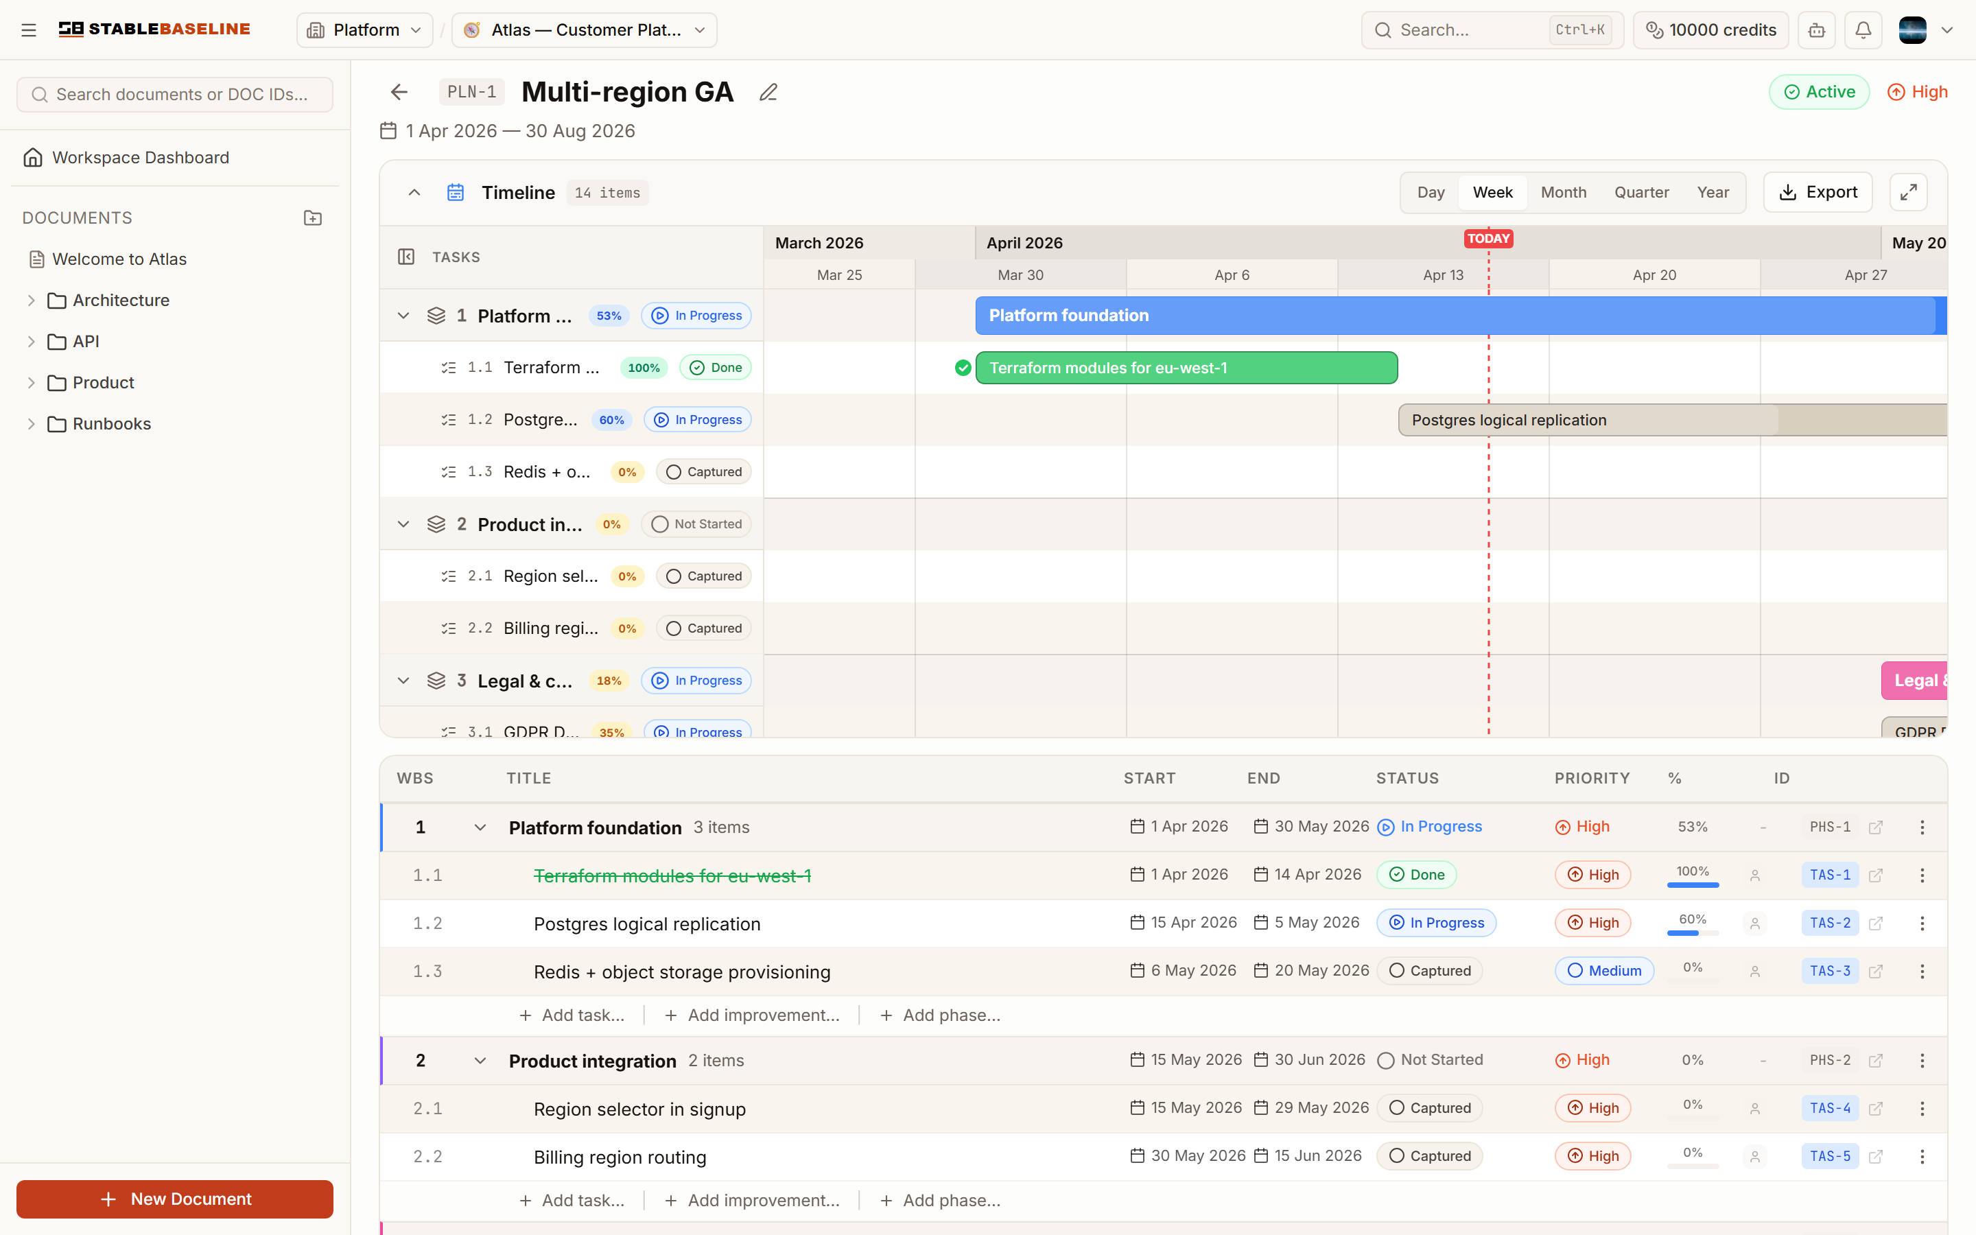The width and height of the screenshot is (1976, 1235).
Task: Switch the timeline to Week view
Action: coord(1492,192)
